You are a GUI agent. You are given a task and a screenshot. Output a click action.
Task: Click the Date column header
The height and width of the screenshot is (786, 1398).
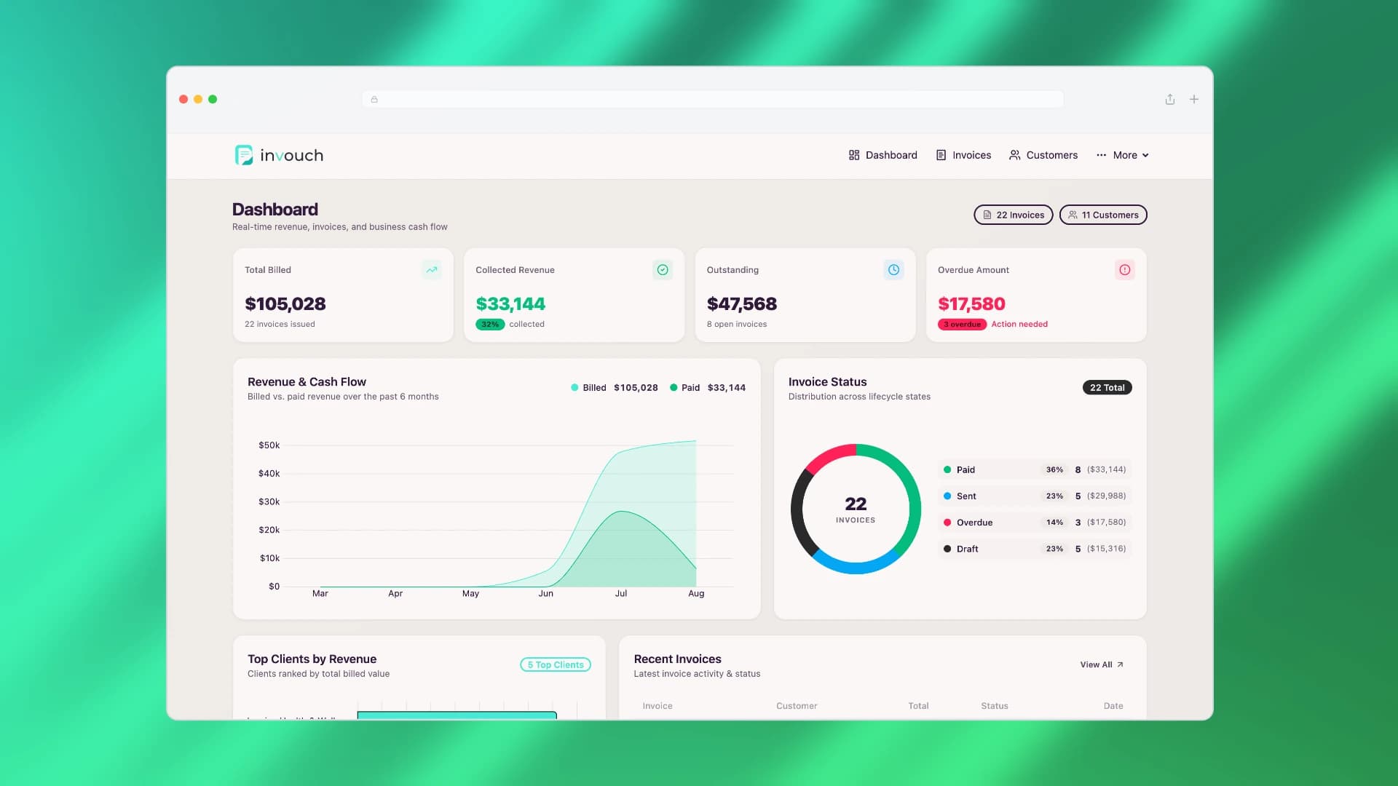pyautogui.click(x=1113, y=706)
